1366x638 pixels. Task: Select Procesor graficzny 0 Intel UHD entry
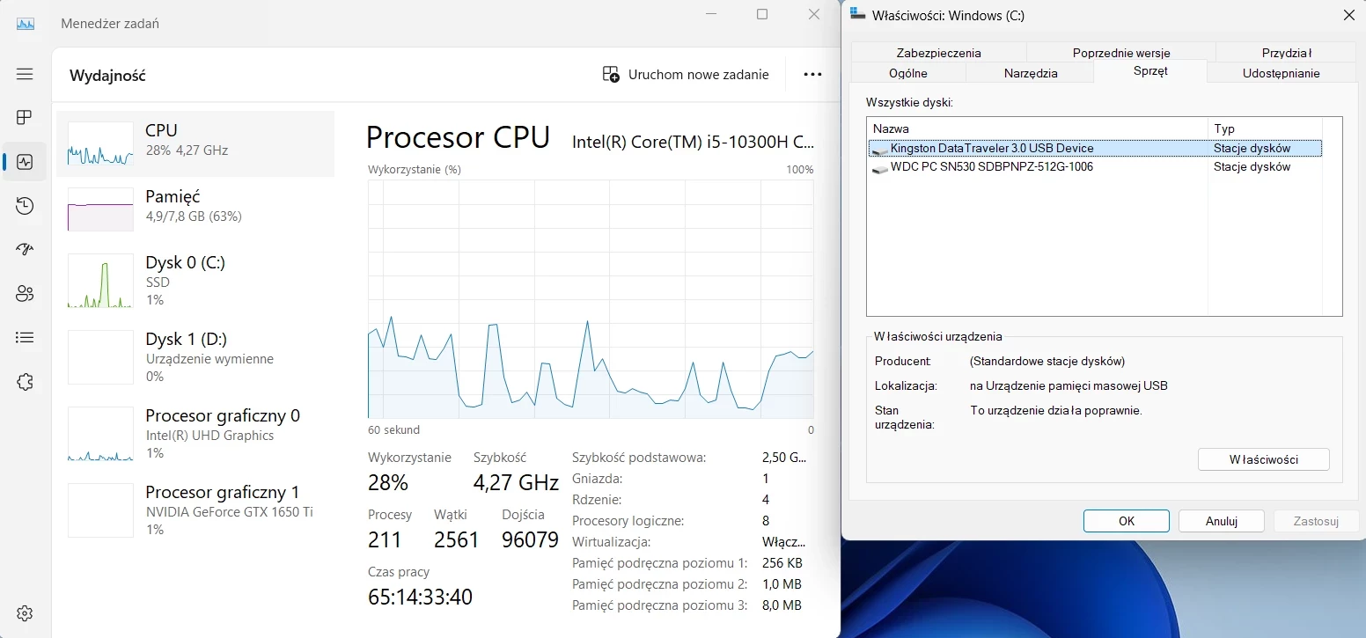[195, 434]
